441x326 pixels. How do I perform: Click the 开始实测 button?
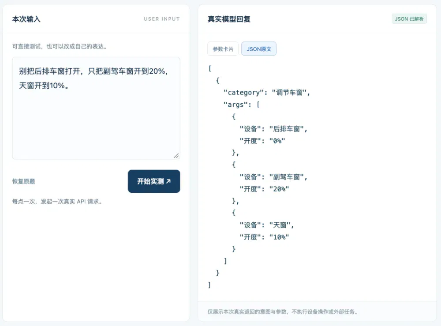pos(154,181)
